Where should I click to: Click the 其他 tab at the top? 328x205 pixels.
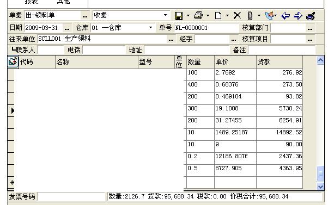click(63, 2)
